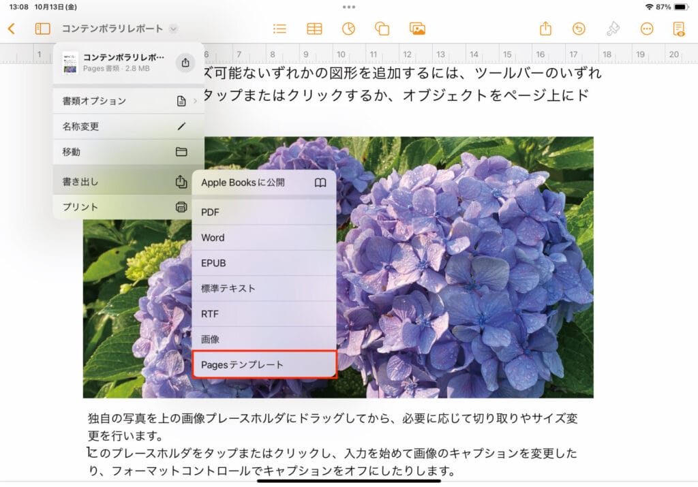Insert a table using the table icon
This screenshot has width=698, height=487.
(314, 29)
